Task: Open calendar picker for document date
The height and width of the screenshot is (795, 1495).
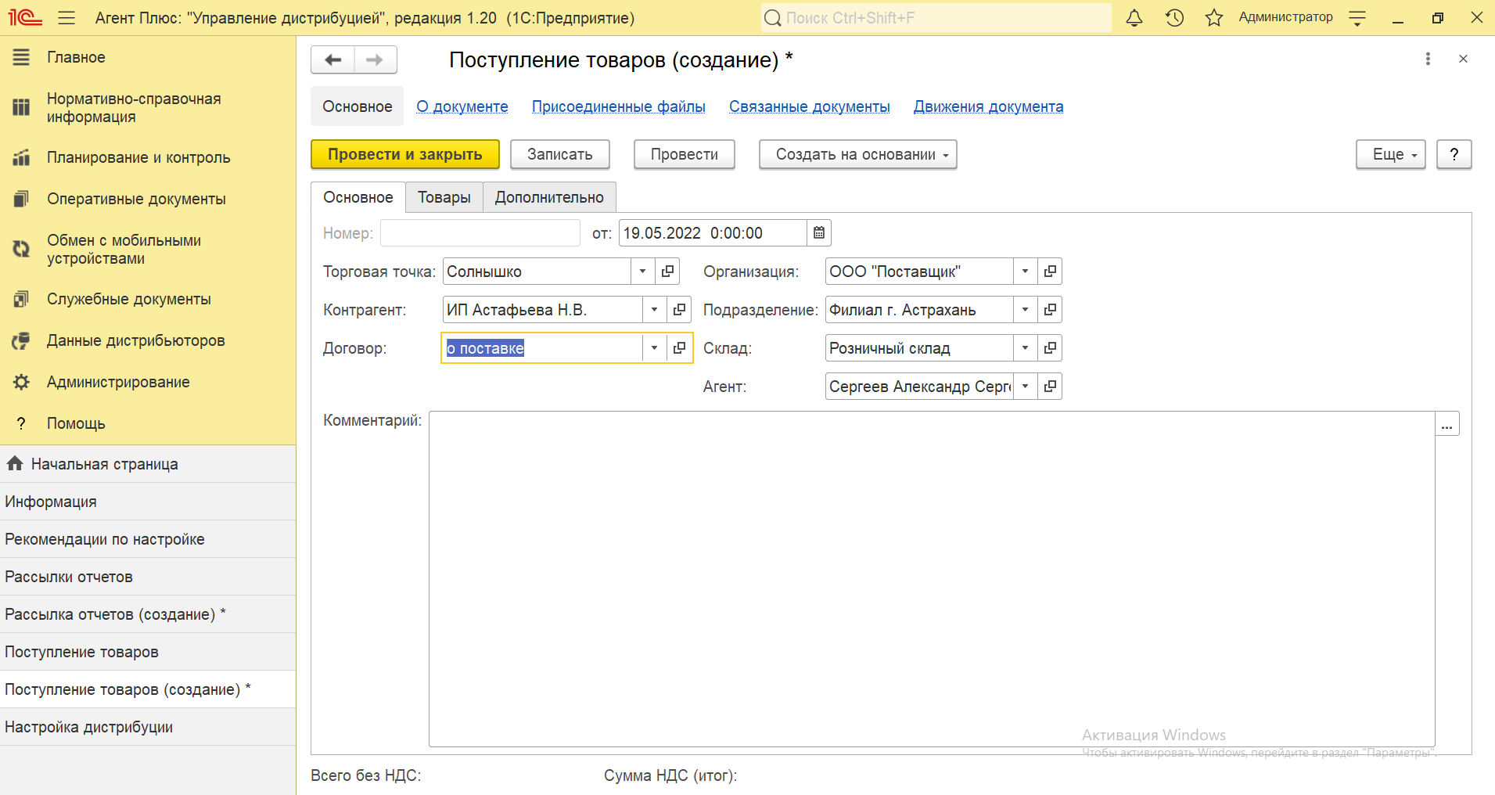Action: (819, 233)
